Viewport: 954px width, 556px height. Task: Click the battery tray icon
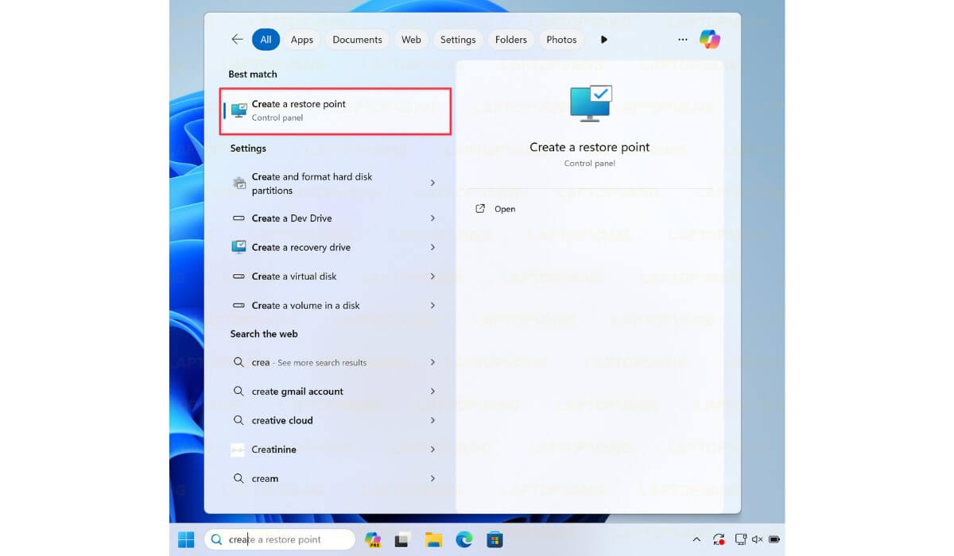774,539
